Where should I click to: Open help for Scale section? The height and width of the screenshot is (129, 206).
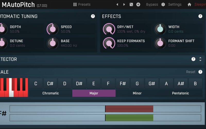tap(200, 72)
